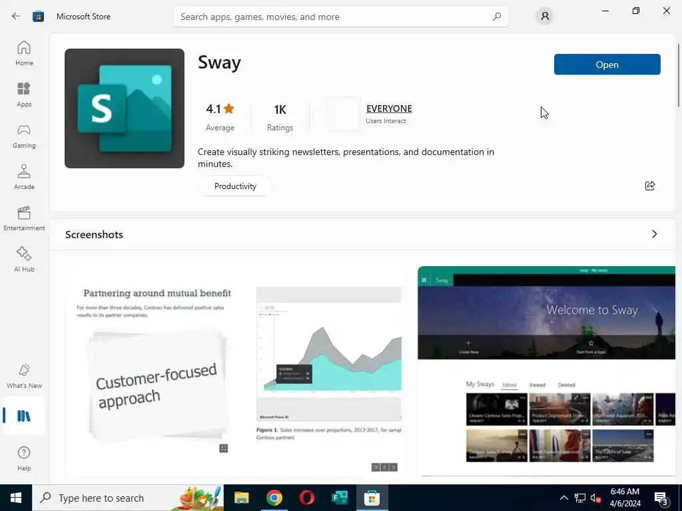The width and height of the screenshot is (682, 511).
Task: Open the Welcome to Sway screenshot
Action: (546, 371)
